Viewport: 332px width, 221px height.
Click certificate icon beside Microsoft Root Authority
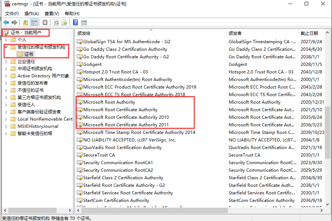click(80, 102)
